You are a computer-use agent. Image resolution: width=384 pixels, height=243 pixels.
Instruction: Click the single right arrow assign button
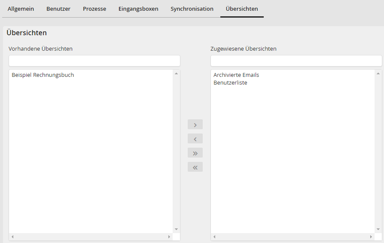[195, 125]
